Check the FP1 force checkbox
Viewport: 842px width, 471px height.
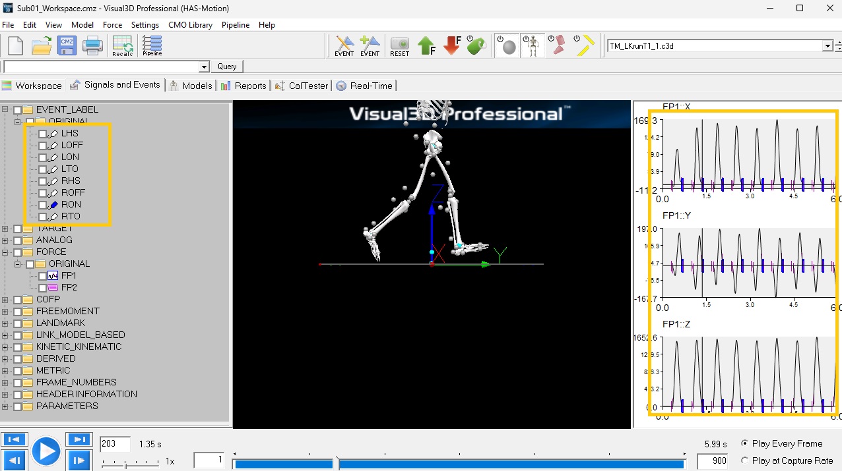[43, 276]
